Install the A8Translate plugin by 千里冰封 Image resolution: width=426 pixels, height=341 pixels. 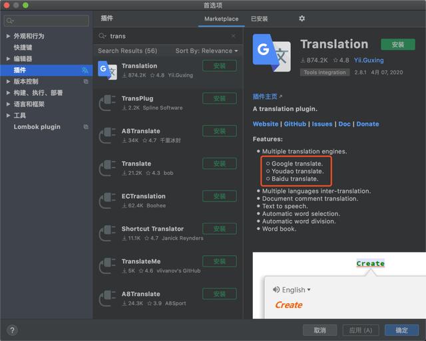220,131
